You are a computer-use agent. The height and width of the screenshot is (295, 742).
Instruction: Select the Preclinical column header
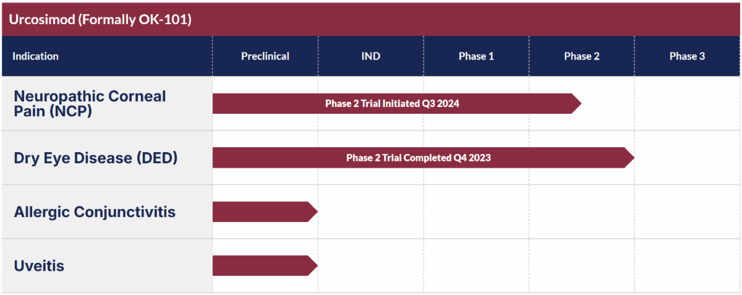[265, 56]
